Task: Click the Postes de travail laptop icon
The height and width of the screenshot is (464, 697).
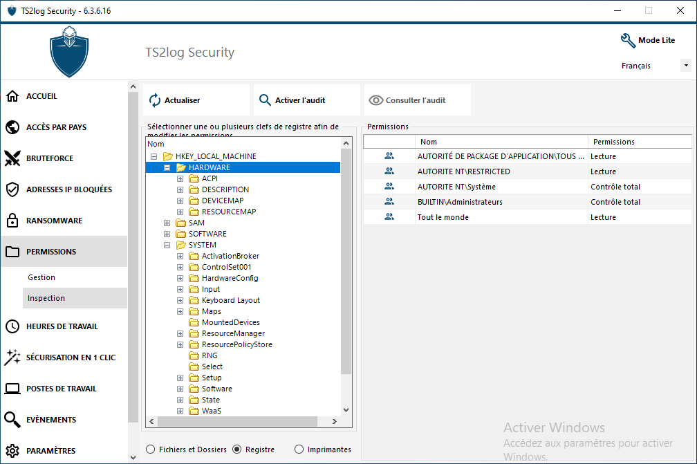Action: 12,389
